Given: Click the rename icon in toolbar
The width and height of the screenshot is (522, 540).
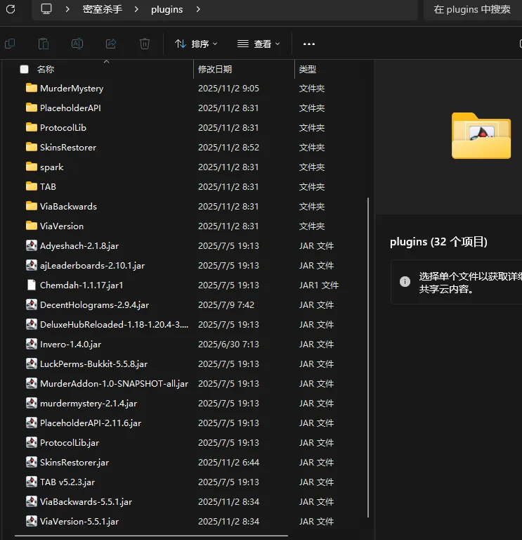Looking at the screenshot, I should click(77, 44).
